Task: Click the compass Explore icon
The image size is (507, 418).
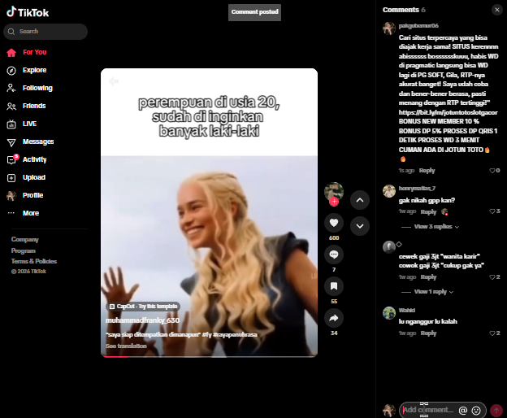Action: 11,70
